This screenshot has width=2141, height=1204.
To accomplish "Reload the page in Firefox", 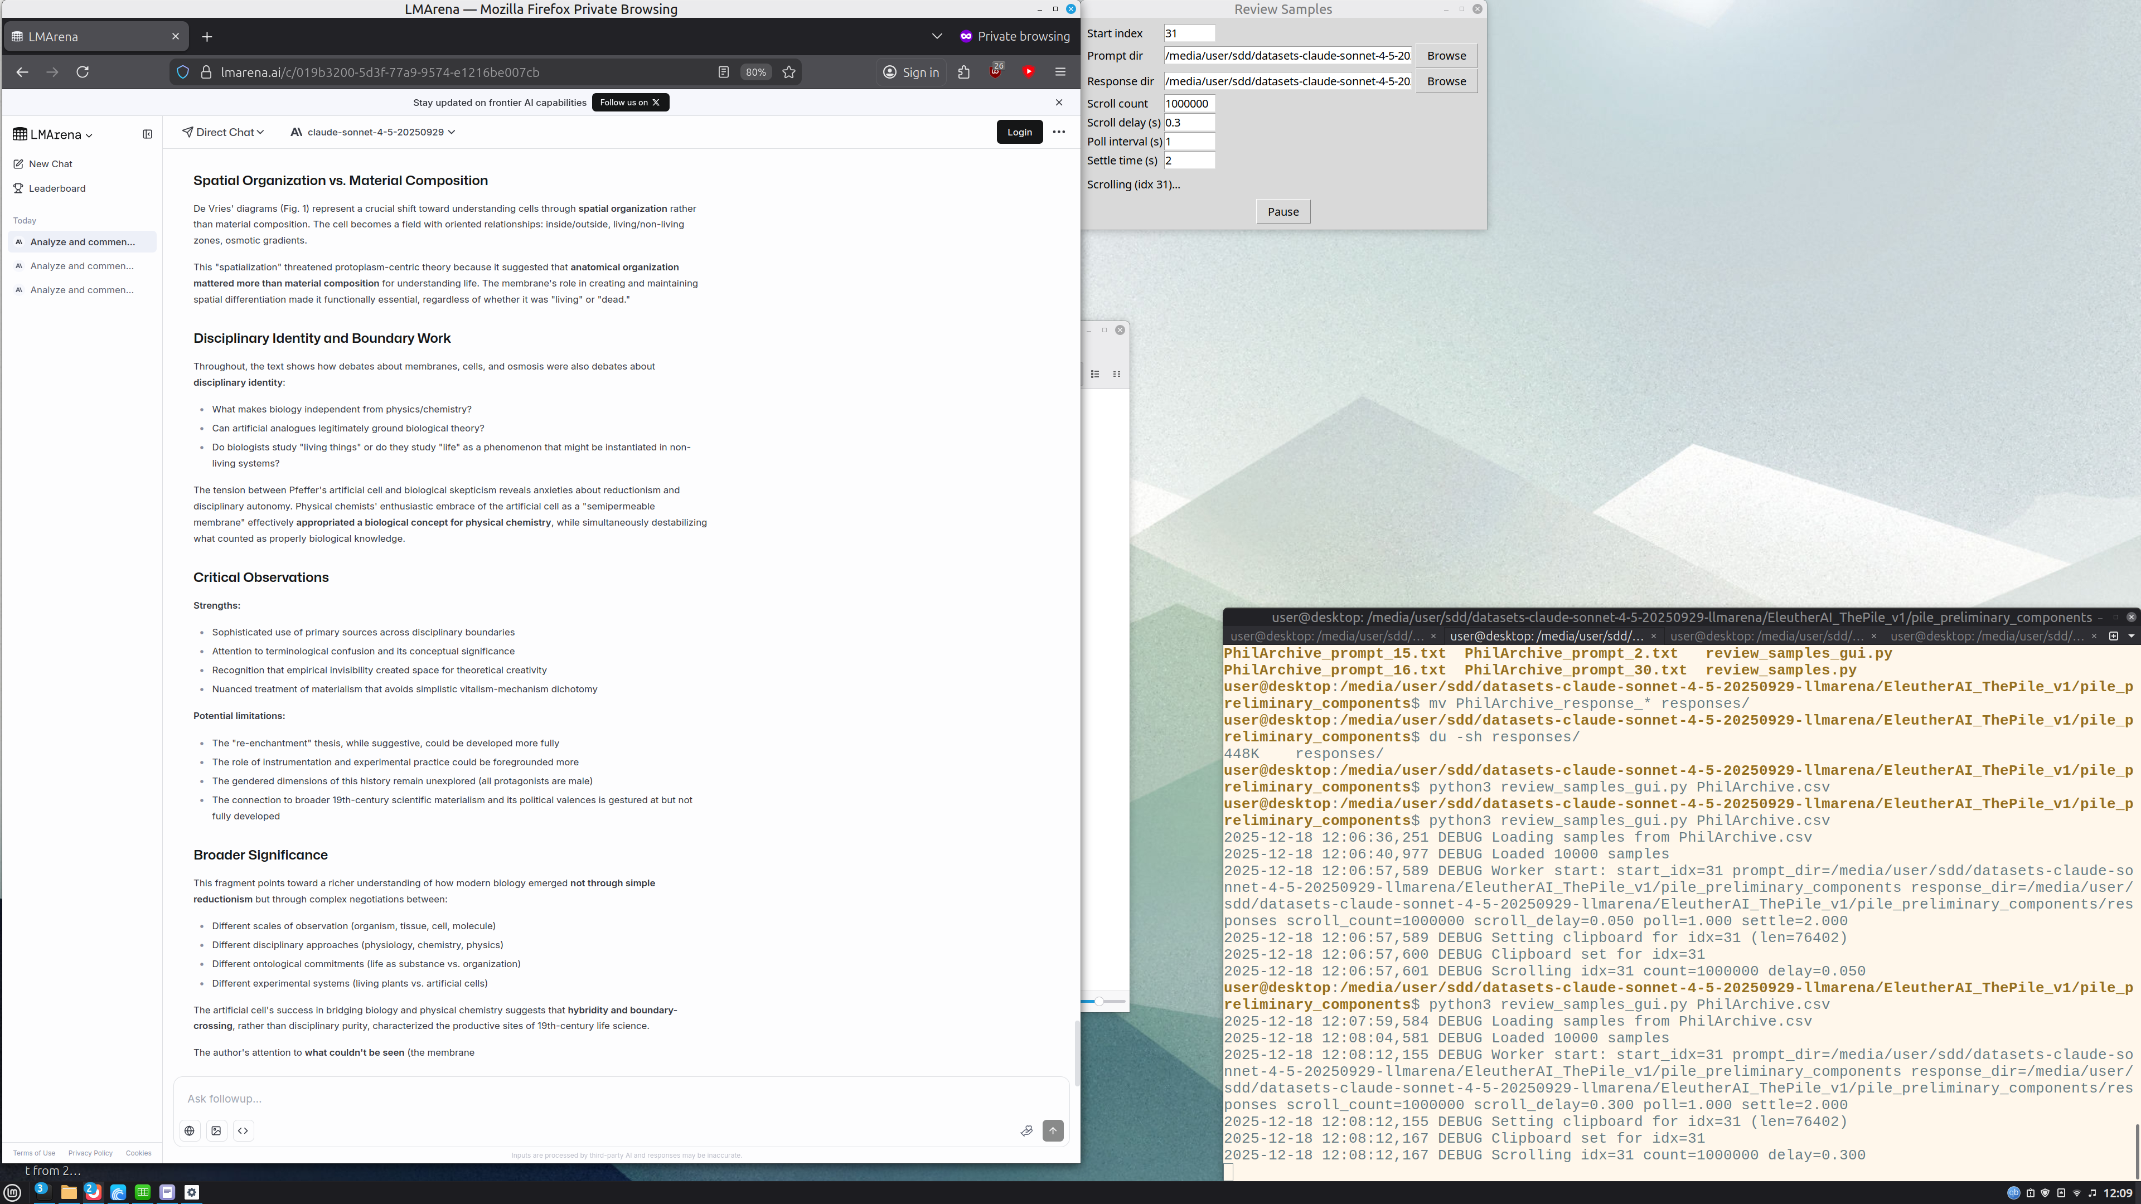I will coord(83,72).
